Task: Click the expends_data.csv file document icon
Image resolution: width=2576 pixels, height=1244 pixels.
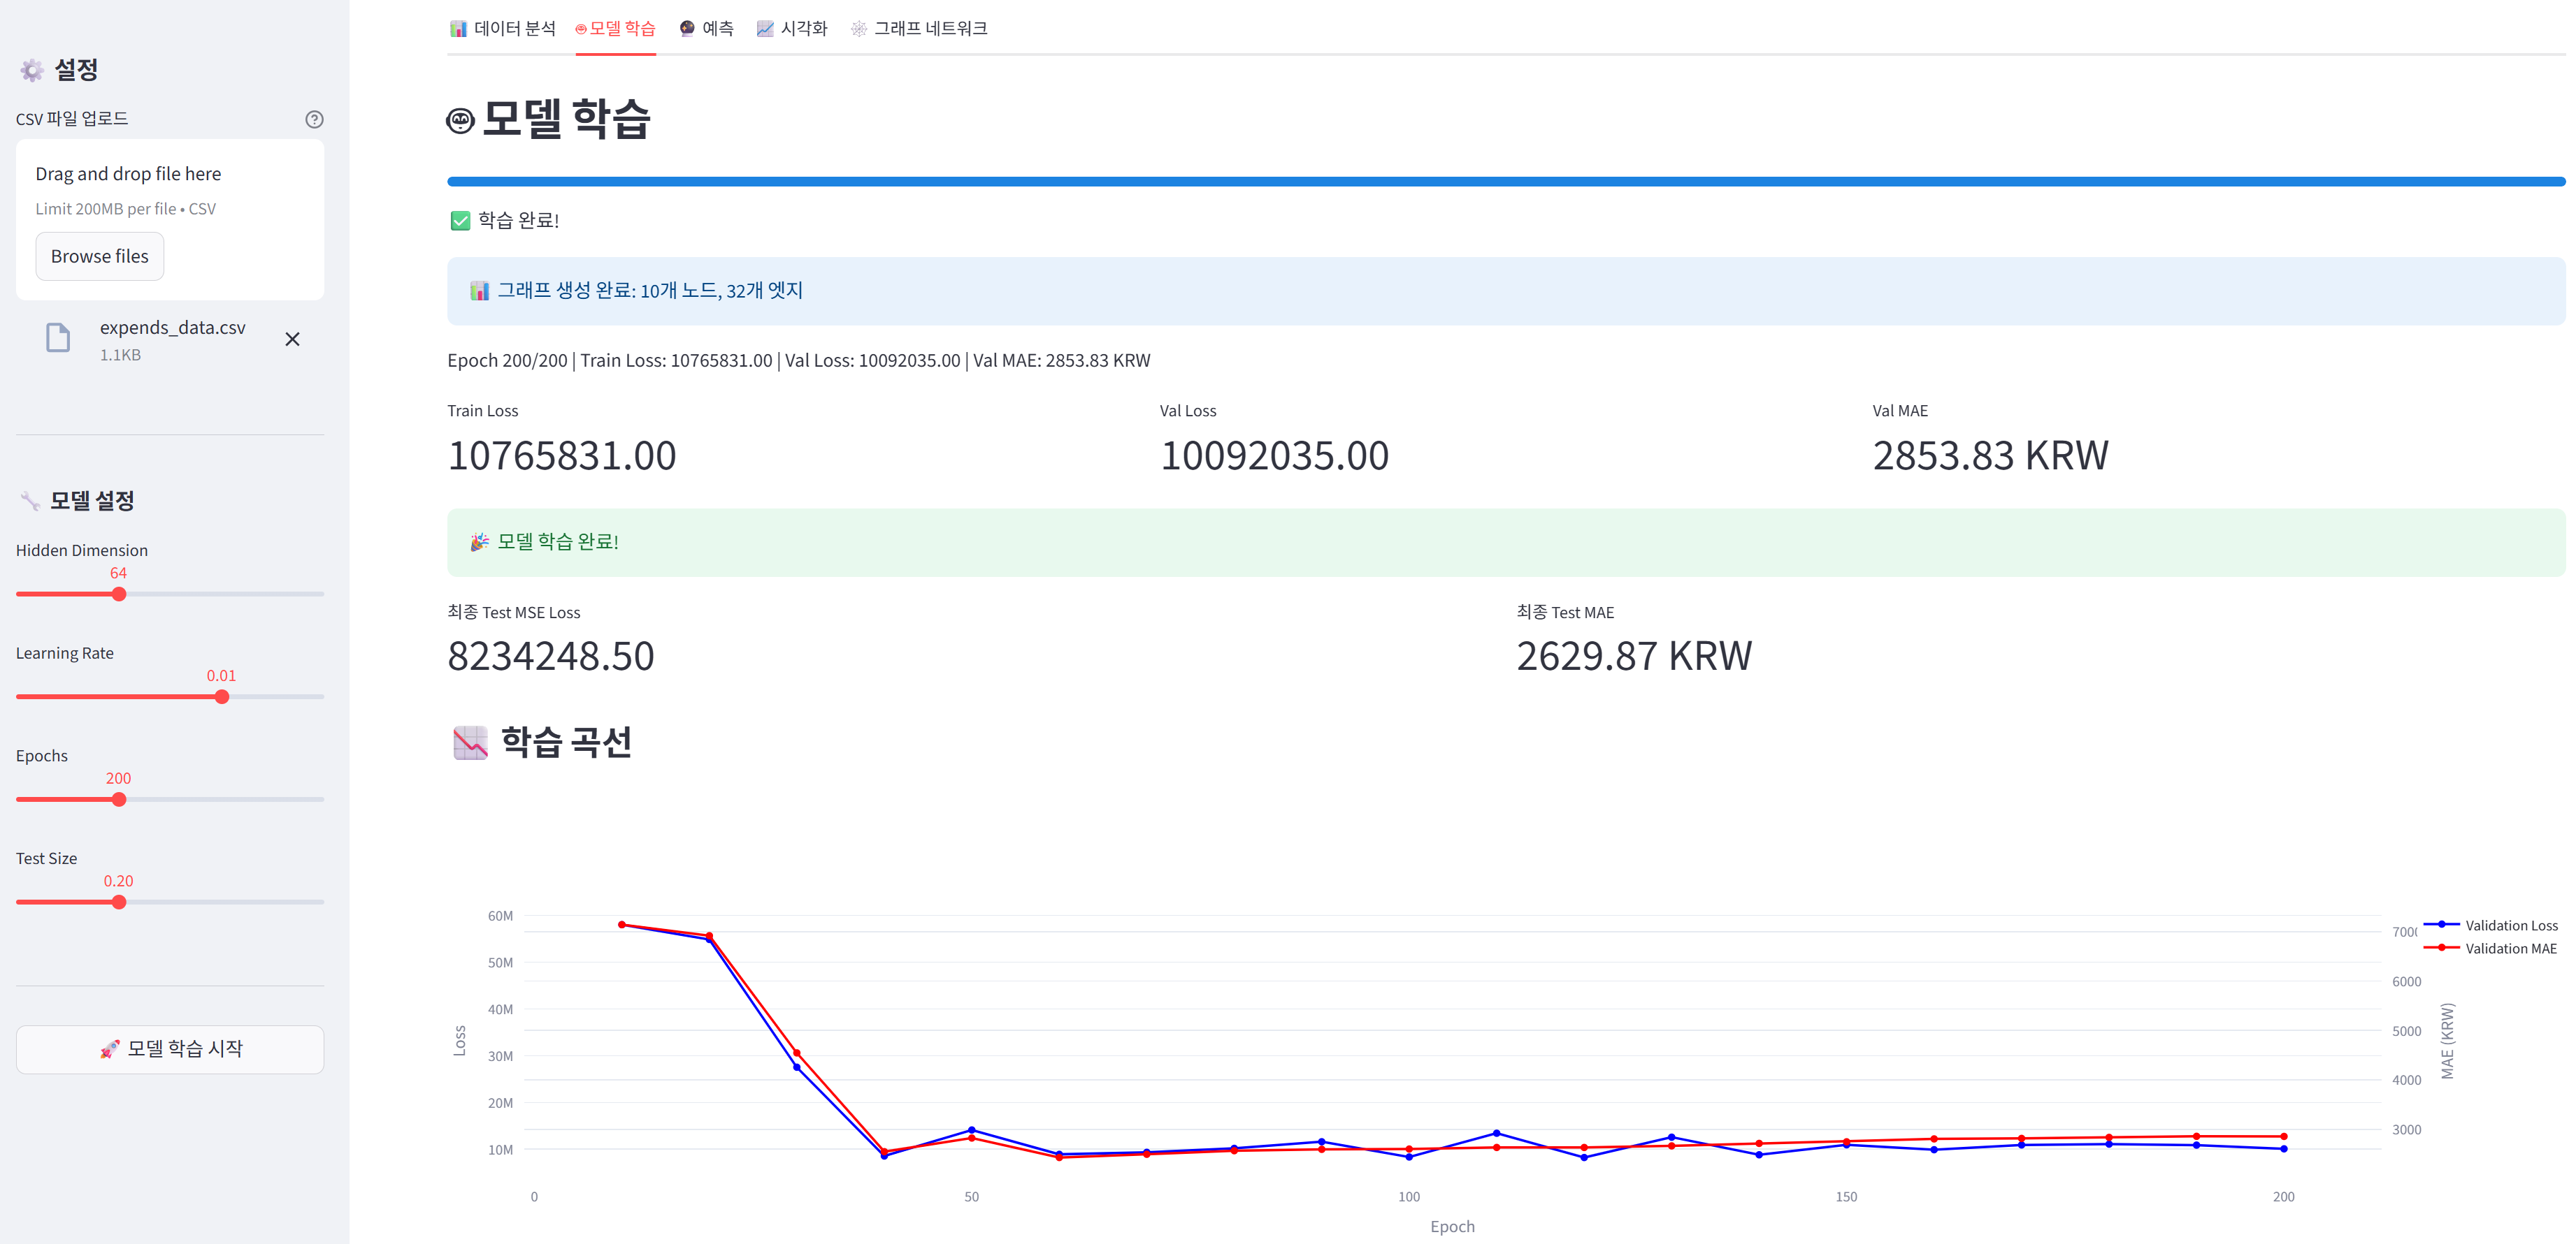Action: click(58, 339)
